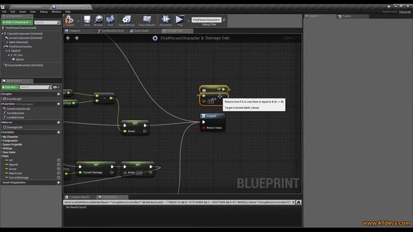Open Class Settings from the toolbar
The width and height of the screenshot is (413, 232).
pos(126,21)
